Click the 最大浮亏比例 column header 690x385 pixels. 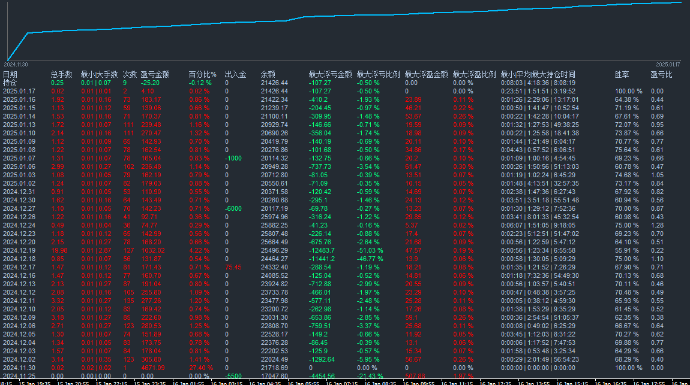[x=379, y=74]
